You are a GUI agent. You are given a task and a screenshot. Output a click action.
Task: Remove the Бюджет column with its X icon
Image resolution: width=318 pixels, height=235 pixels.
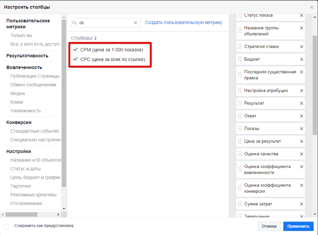click(302, 59)
